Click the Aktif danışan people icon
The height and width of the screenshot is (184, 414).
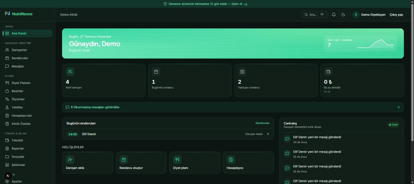point(70,72)
